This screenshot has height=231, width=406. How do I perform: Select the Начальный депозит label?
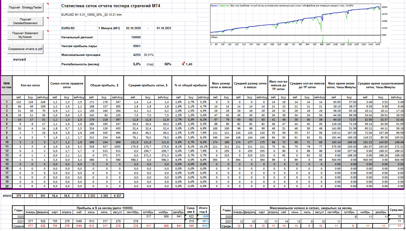77,37
